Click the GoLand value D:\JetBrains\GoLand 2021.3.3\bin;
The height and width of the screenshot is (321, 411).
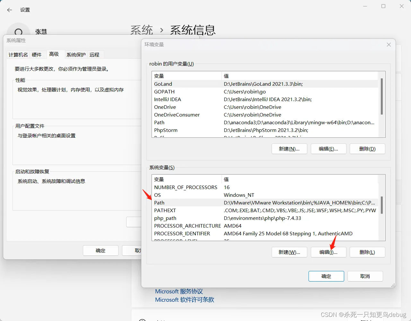263,84
